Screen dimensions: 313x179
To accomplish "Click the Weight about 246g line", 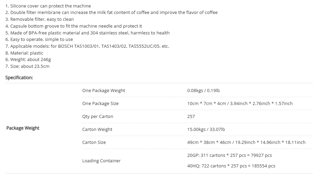I will [x=28, y=60].
